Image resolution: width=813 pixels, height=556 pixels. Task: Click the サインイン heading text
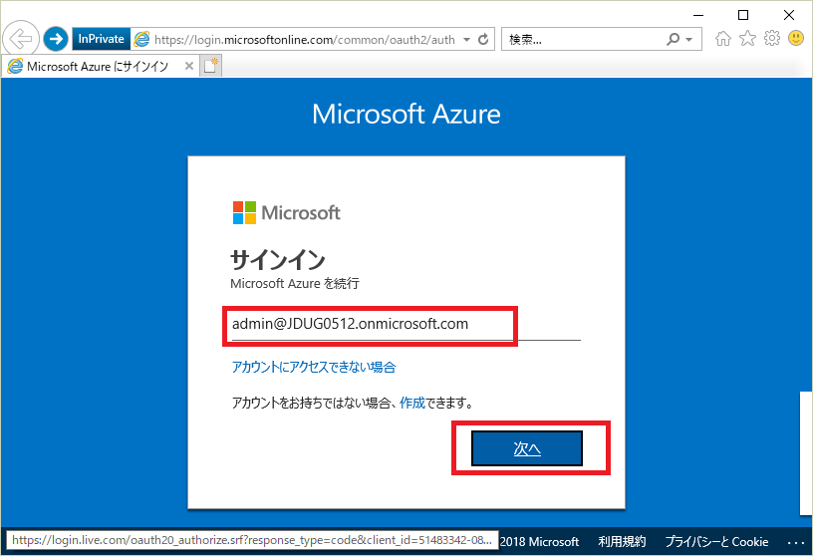click(x=277, y=259)
